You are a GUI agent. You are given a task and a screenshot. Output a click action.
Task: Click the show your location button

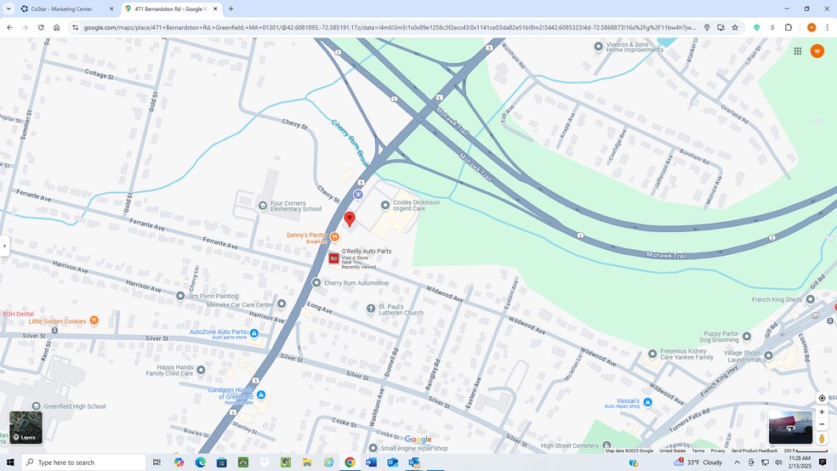[822, 398]
